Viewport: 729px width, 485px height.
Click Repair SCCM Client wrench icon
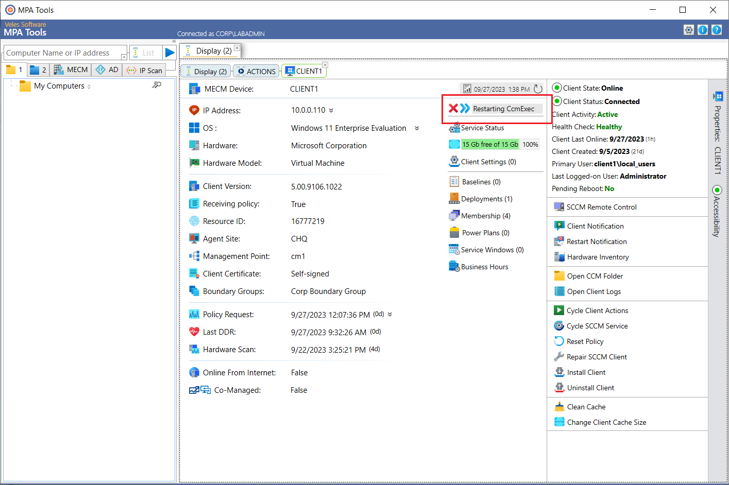[x=559, y=357]
